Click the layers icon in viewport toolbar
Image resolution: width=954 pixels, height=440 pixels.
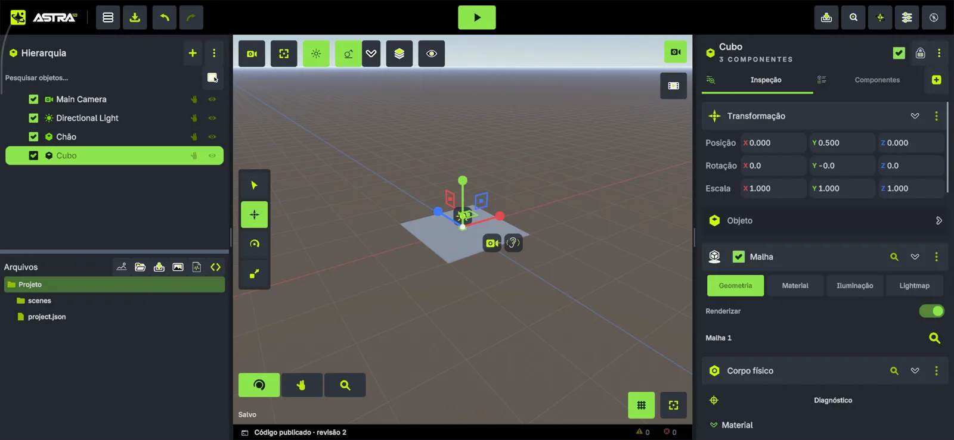(399, 54)
